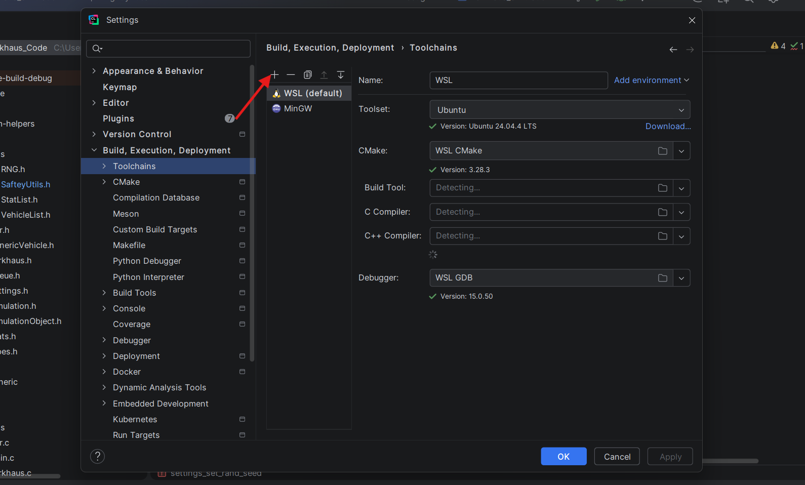Open the C Compiler dropdown arrow
This screenshot has height=485, width=805.
tap(681, 212)
